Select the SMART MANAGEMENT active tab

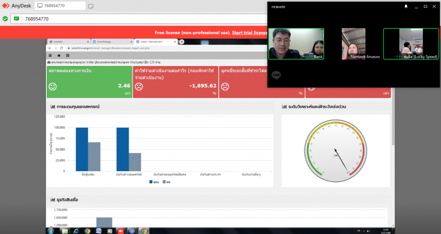pos(155,42)
